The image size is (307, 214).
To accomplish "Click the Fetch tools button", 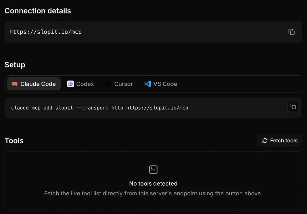I will point(280,141).
